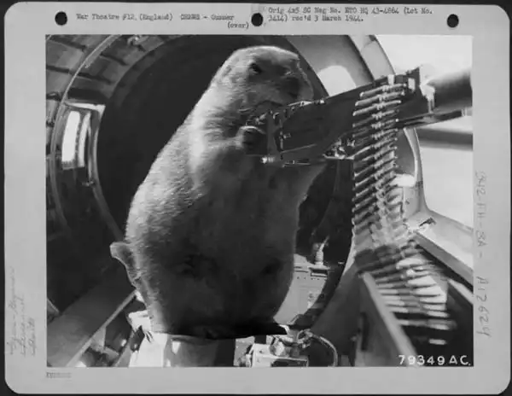Click the handwritten vertical number on right margin
Viewport: 512px width, 396px height.
[481, 252]
